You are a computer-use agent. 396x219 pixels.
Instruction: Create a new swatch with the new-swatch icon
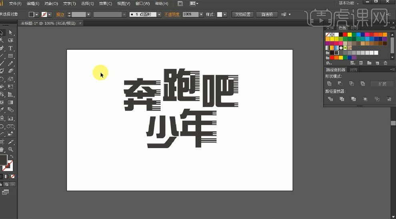click(377, 63)
